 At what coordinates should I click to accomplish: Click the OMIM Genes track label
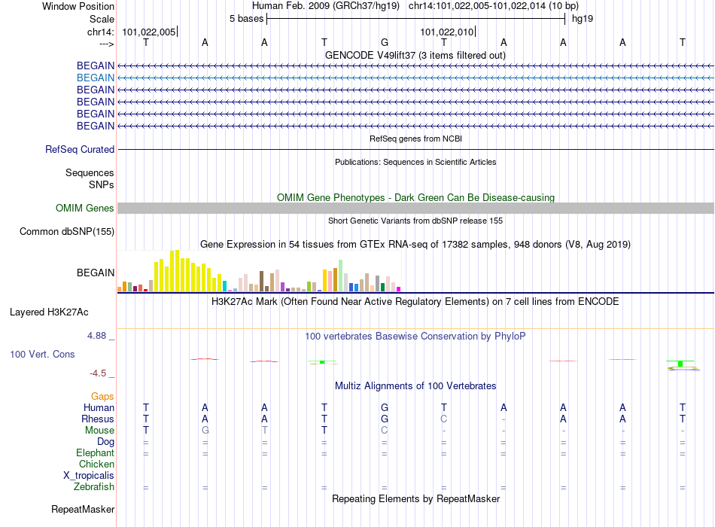click(84, 208)
